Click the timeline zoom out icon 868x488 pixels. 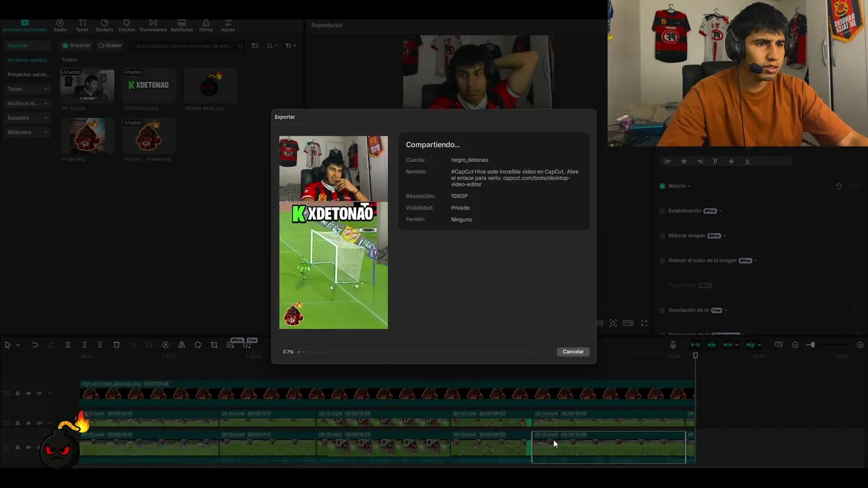click(x=795, y=345)
